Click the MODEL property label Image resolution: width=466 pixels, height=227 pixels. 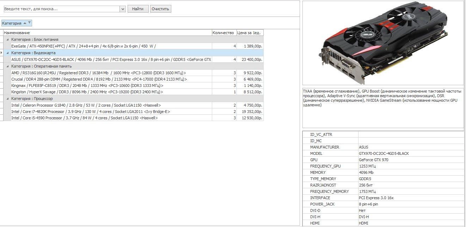click(x=316, y=153)
